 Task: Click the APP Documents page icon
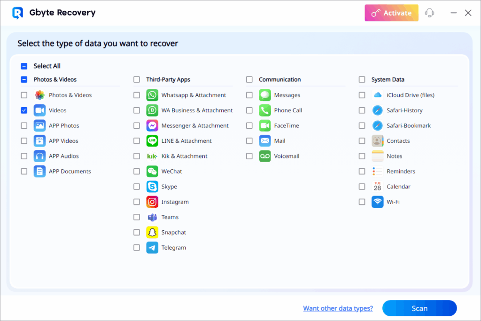[x=39, y=172]
